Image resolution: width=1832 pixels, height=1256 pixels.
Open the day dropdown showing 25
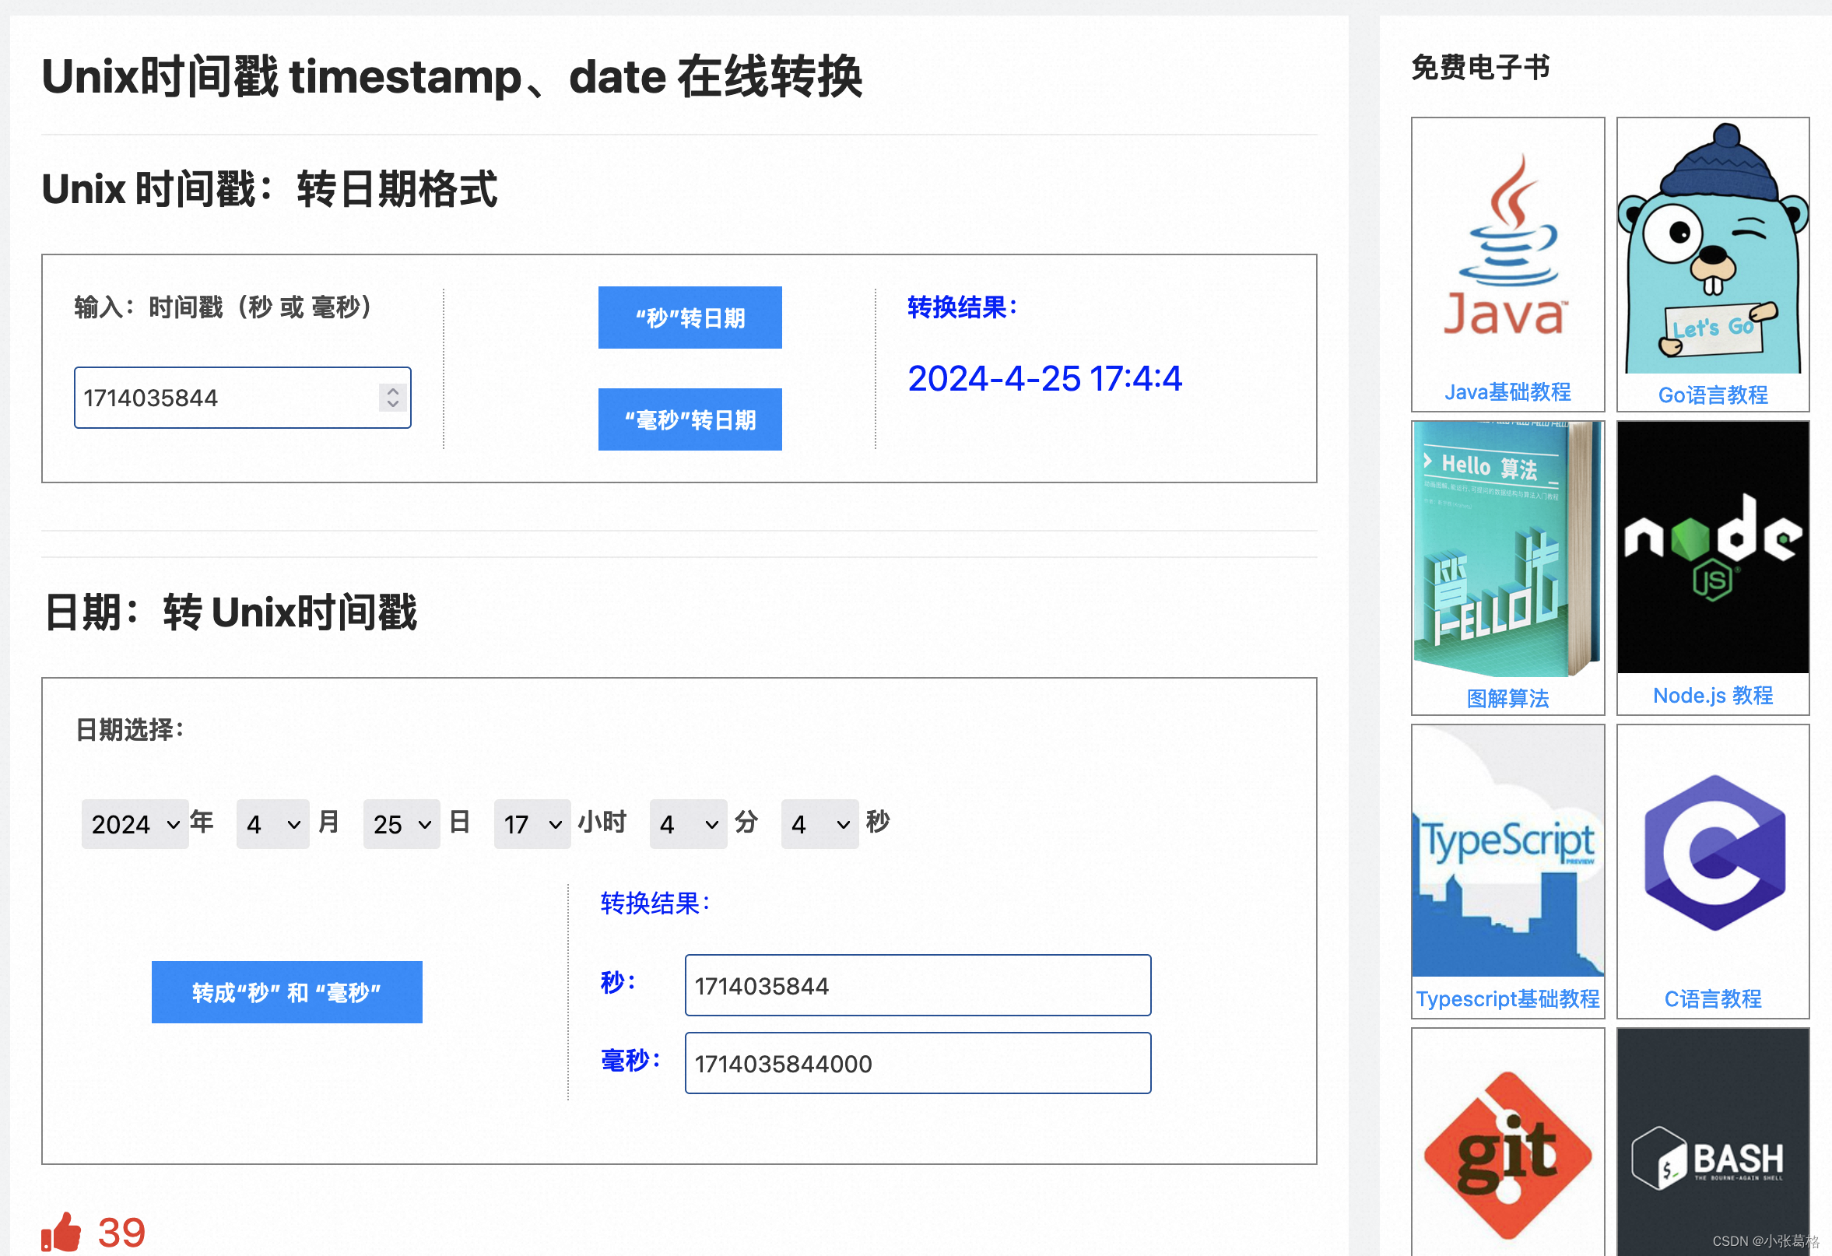pyautogui.click(x=402, y=824)
